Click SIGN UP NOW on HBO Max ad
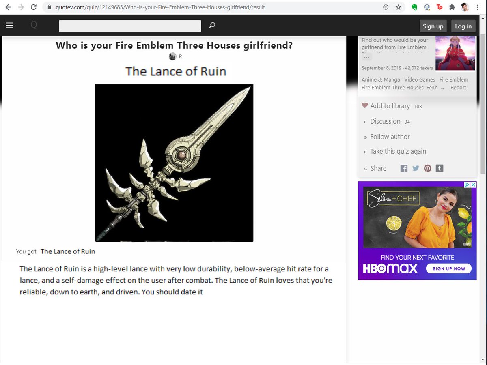 click(449, 268)
